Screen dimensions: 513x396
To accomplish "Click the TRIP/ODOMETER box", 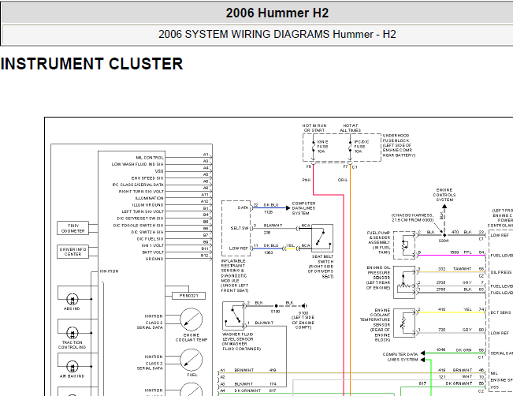I will pyautogui.click(x=72, y=228).
